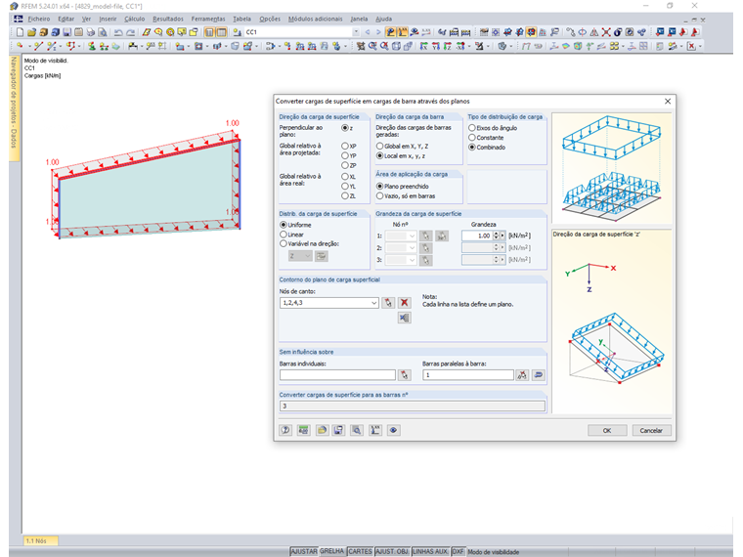Close the converter dialog with X
The height and width of the screenshot is (557, 743).
[x=668, y=102]
